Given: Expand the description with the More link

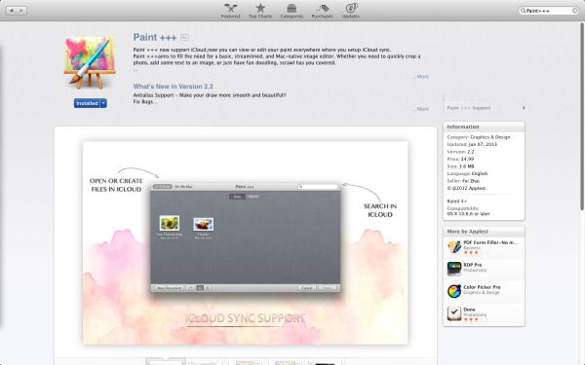Looking at the screenshot, I should tap(421, 76).
